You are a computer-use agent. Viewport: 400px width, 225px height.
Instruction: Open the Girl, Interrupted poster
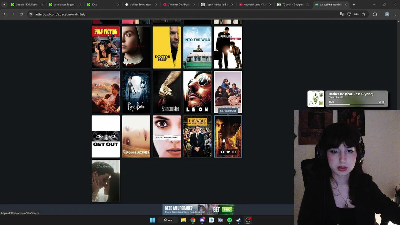click(x=167, y=137)
